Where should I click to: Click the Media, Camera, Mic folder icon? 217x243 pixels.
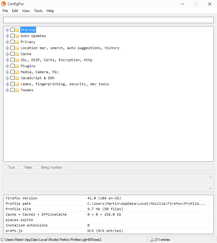(x=17, y=72)
